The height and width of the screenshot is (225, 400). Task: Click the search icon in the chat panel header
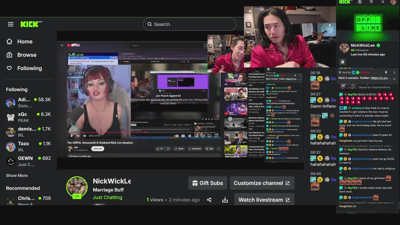(383, 2)
